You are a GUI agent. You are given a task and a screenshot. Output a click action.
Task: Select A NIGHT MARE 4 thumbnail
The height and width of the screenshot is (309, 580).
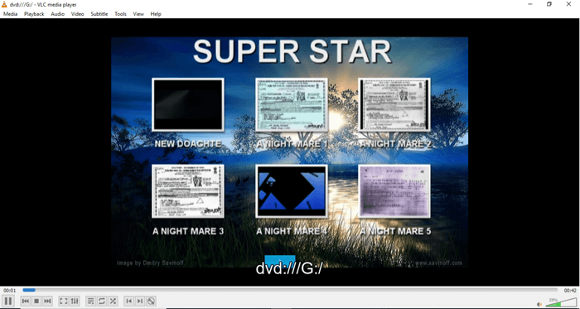(292, 191)
